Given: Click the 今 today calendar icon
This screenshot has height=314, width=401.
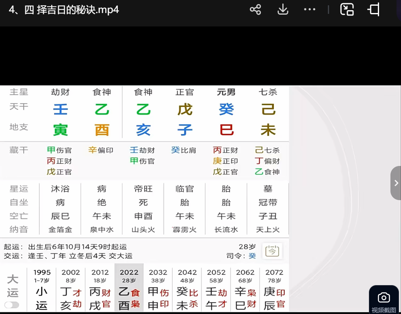Looking at the screenshot, I should tap(272, 251).
